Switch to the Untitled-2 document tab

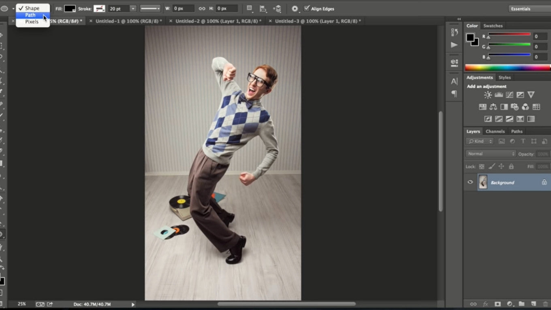coord(218,21)
